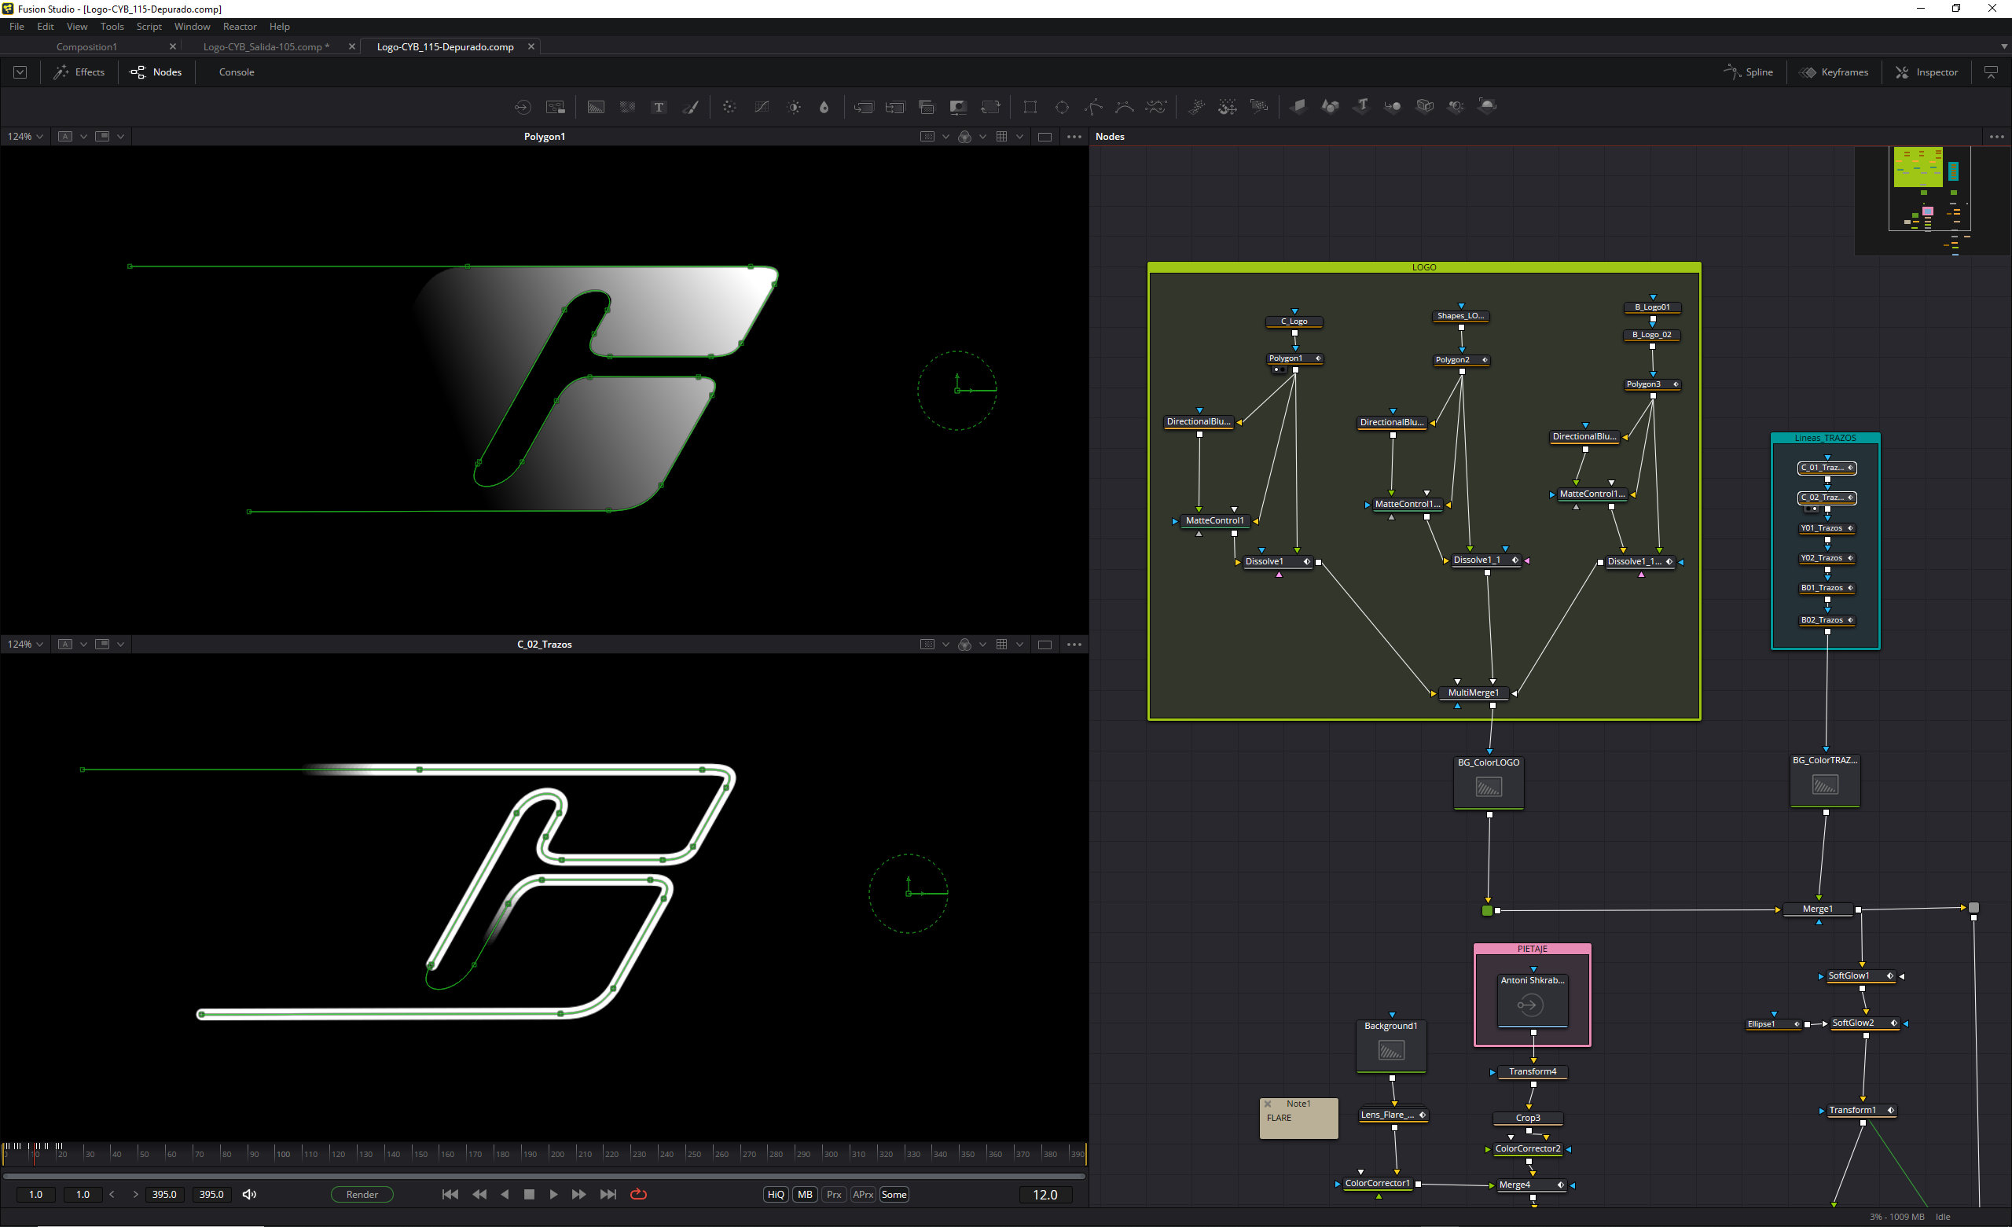Open the Inspector panel
This screenshot has height=1227, width=2012.
(x=1926, y=72)
